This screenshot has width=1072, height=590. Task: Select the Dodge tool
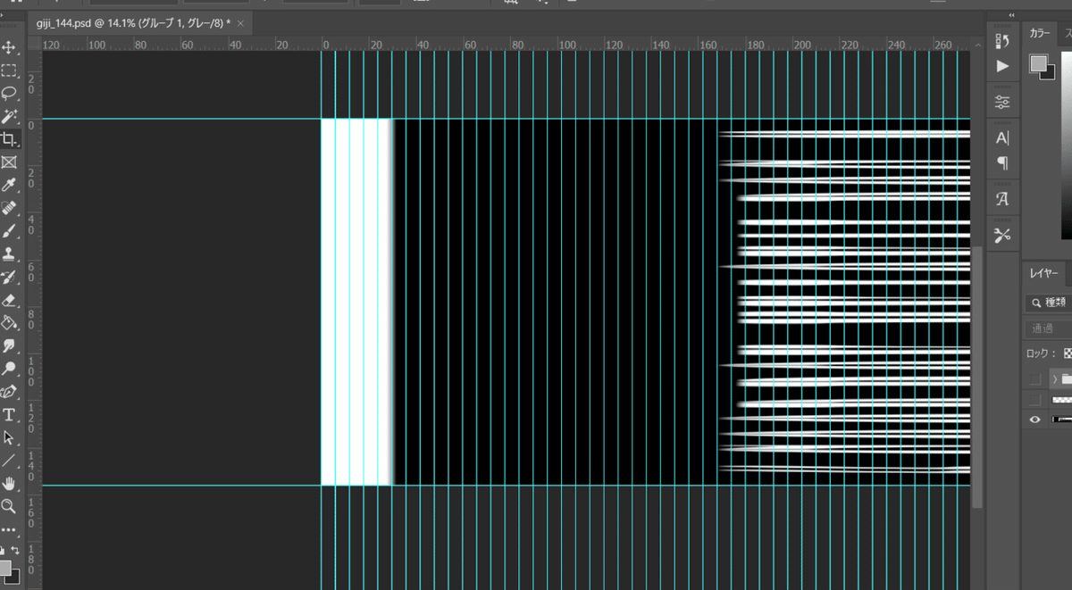pos(9,369)
